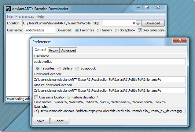Viewport: 195px width, 132px height.
Task: Open the File menu
Action: [10, 16]
